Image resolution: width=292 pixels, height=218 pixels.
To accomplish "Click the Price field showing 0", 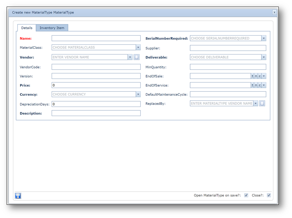I will (96, 85).
